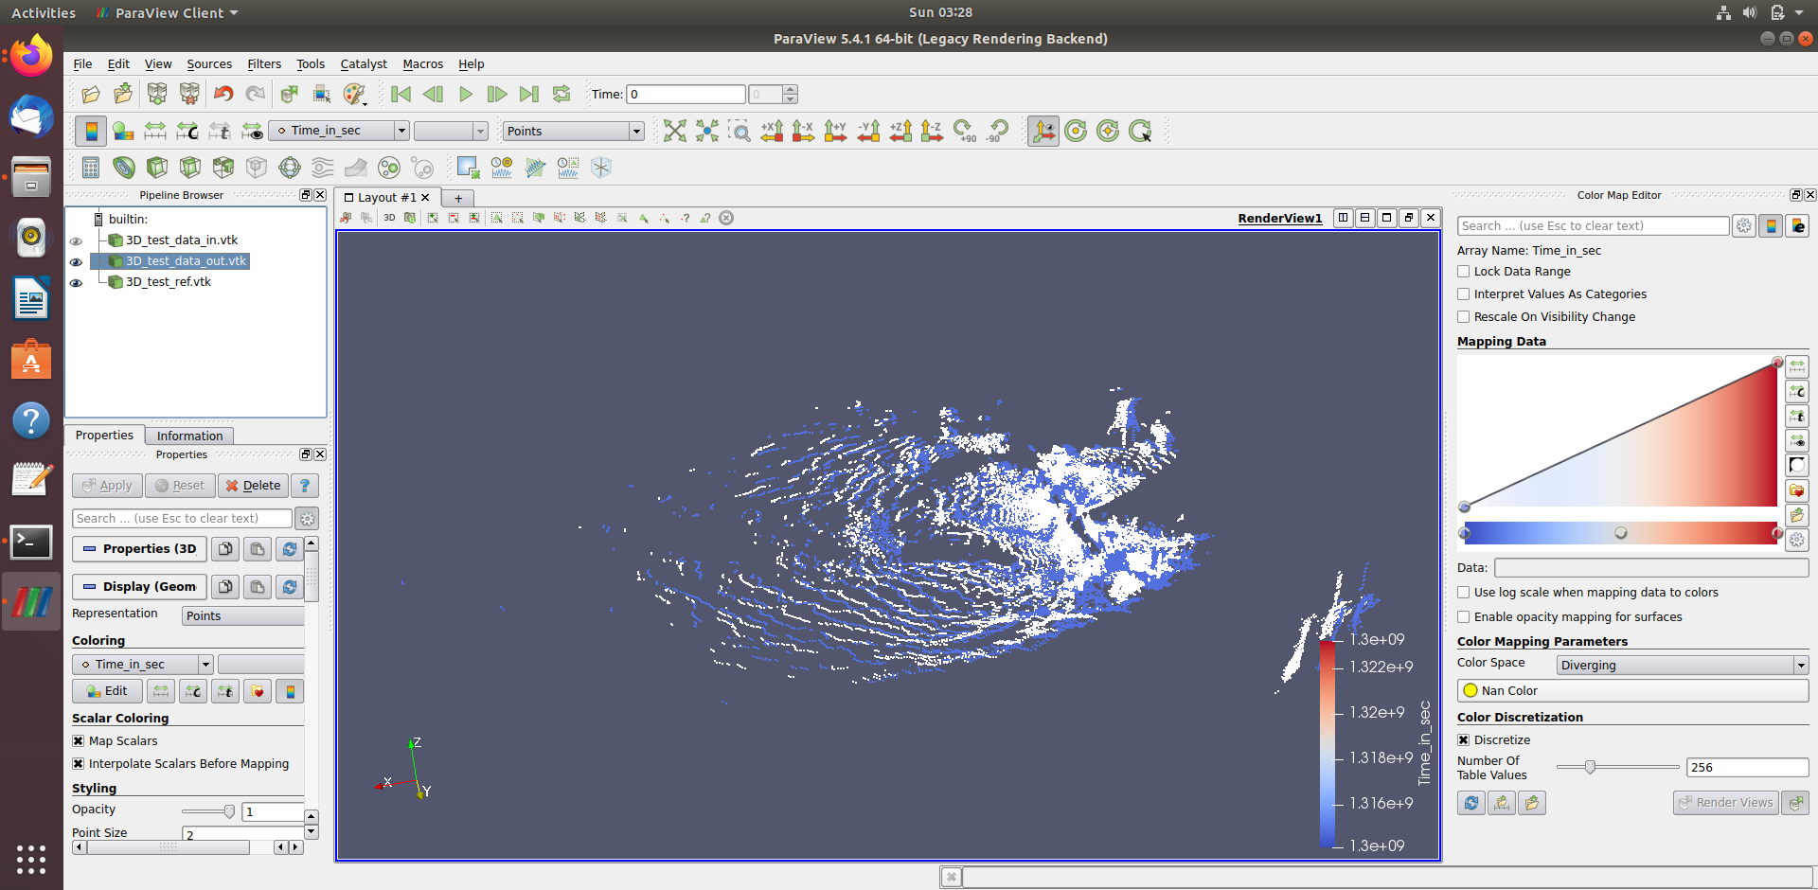Click the Reset camera icon
Screen dimensions: 1818x890
[675, 131]
